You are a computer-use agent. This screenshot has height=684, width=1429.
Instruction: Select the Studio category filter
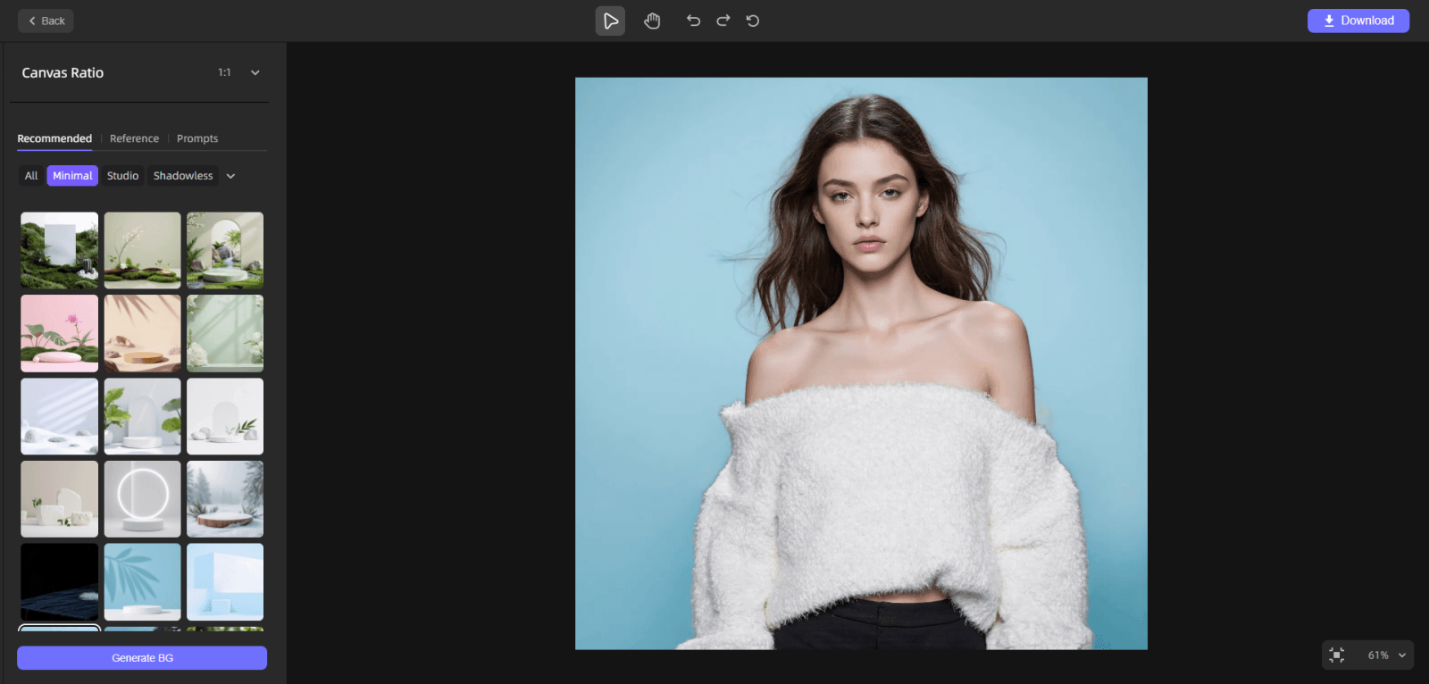[x=122, y=176]
